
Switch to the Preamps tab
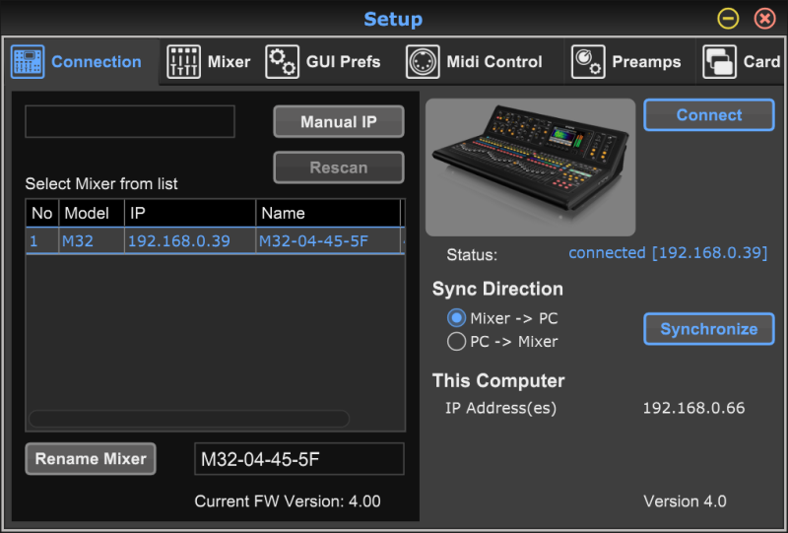(646, 62)
